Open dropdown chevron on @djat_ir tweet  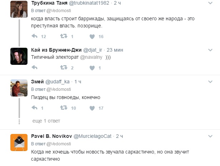coord(210,50)
